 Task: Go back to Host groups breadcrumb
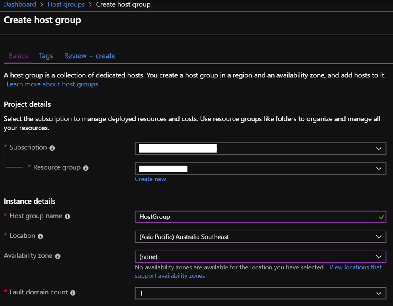pos(66,5)
